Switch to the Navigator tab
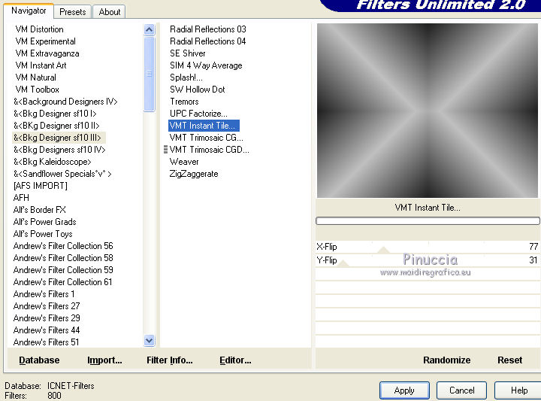Screen dimensions: 541x401 click(29, 11)
